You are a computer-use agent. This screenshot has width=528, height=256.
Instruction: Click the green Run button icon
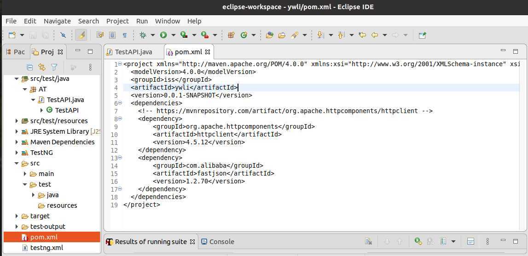point(164,35)
